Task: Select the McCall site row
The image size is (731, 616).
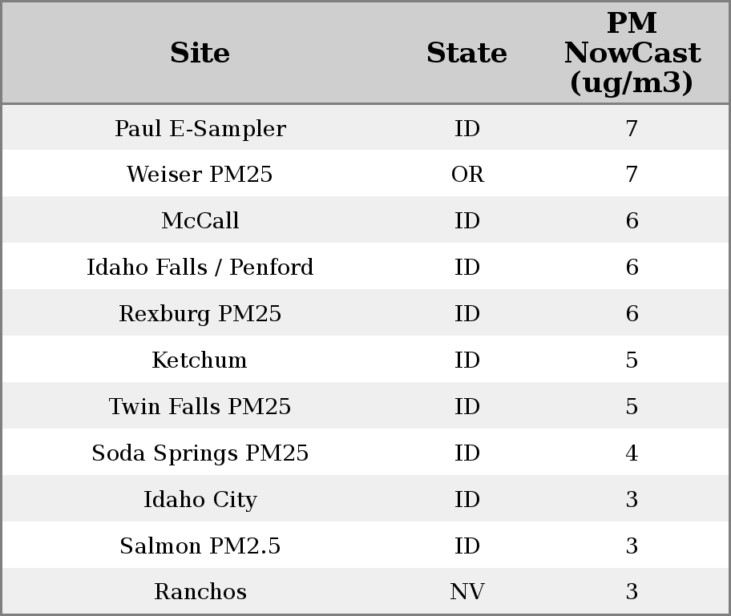Action: coord(200,221)
